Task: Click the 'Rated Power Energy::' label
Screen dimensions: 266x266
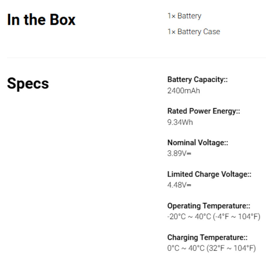Action: point(203,111)
